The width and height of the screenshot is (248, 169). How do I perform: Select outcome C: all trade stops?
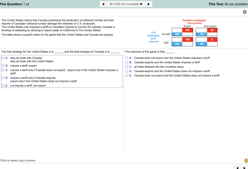[127, 67]
